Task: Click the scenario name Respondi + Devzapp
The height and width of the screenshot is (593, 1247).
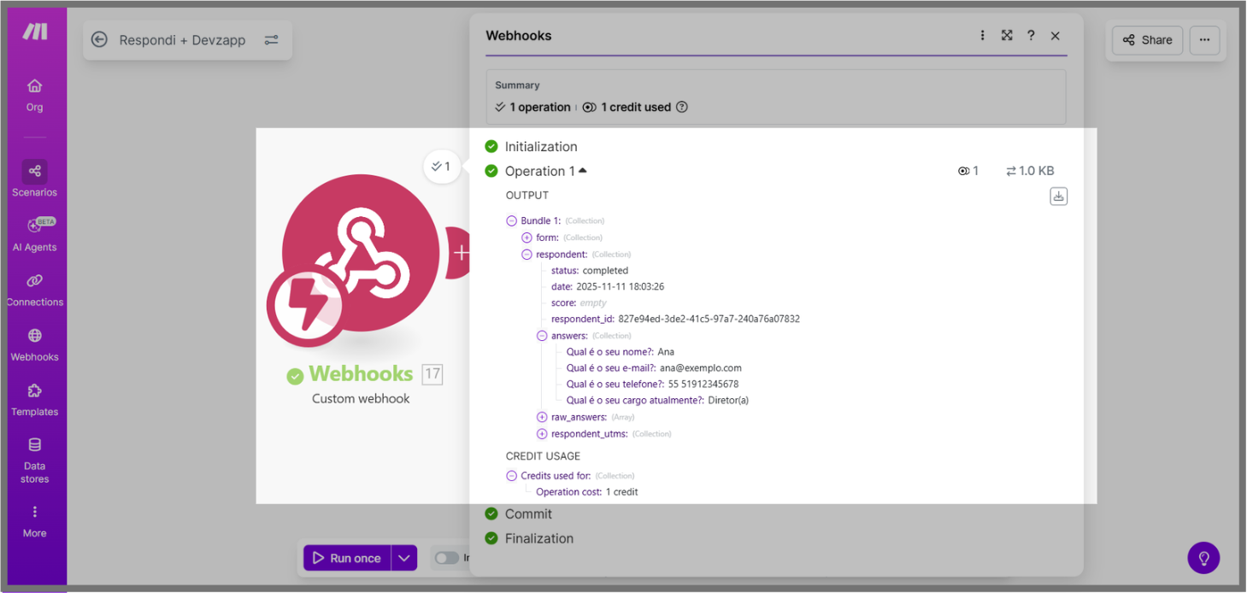Action: pos(182,39)
